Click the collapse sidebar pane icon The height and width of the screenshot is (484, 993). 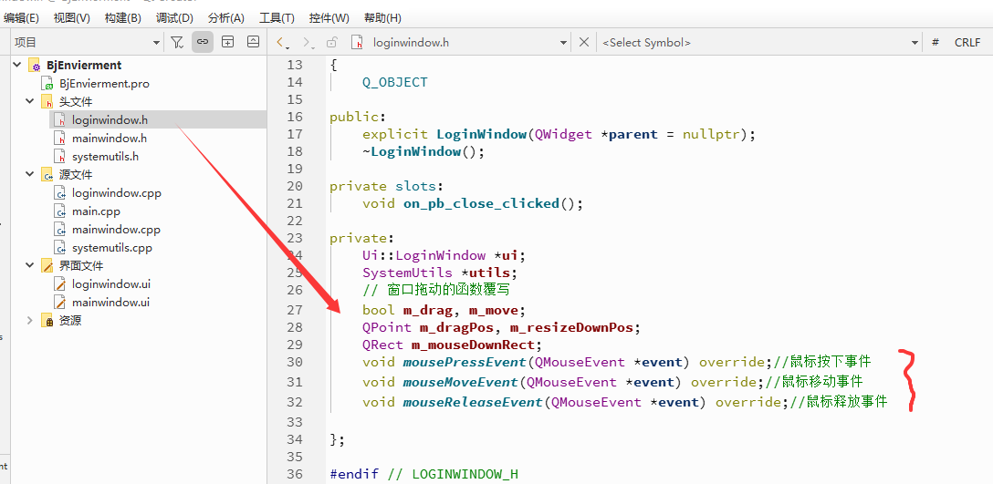click(254, 43)
